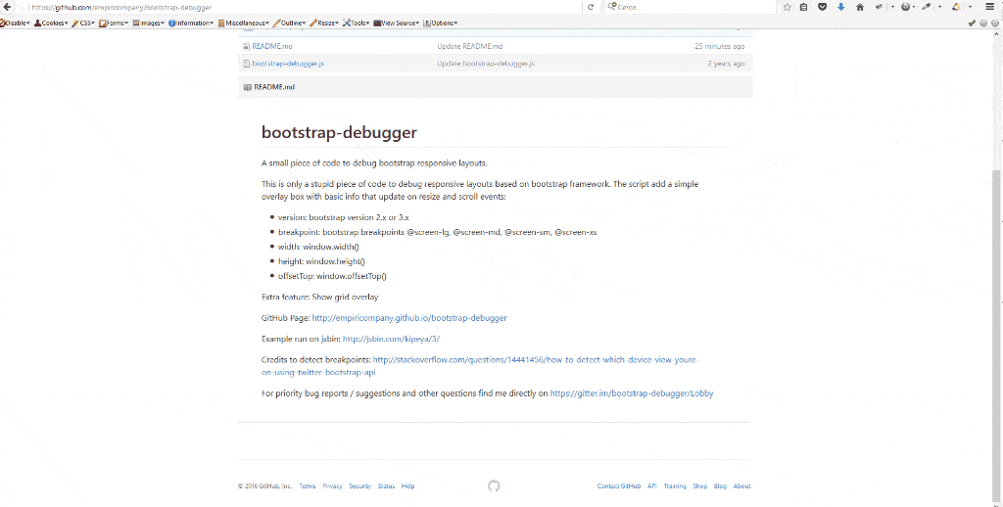Save the page to Pocket
The image size is (1003, 507).
pyautogui.click(x=822, y=7)
